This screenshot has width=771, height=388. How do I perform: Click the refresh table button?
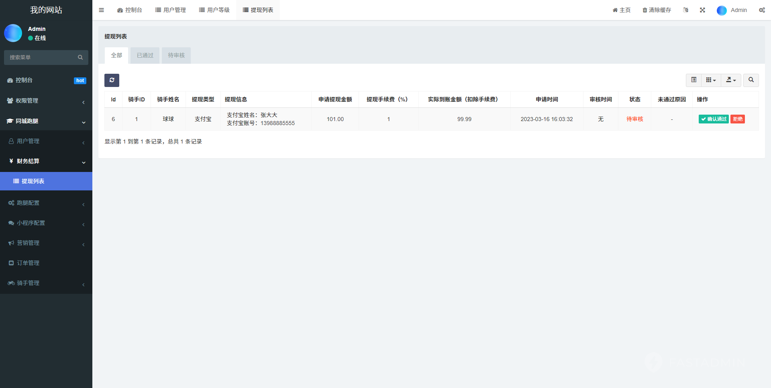click(x=112, y=80)
